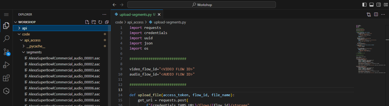The height and width of the screenshot is (106, 389).
Task: Click the import requests line
Action: tap(145, 28)
